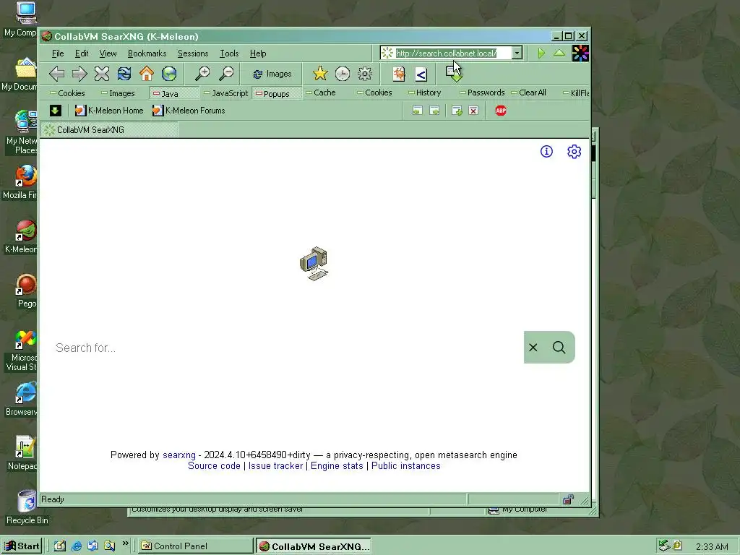
Task: Open the Help menu
Action: click(258, 53)
